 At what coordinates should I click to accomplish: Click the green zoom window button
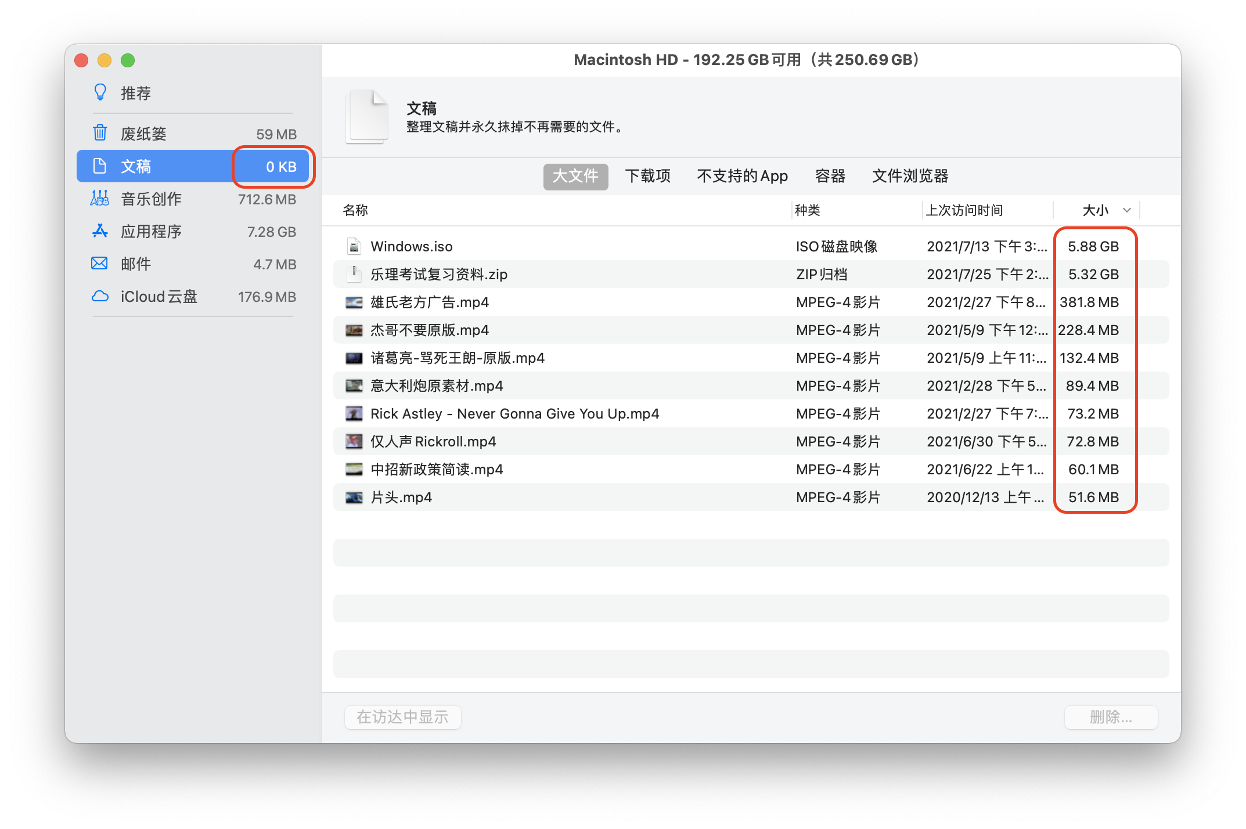click(128, 60)
